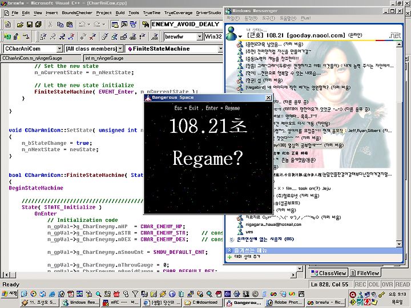Select contact nigagara_hawa@hotmail.com in Messenger
Screen dimensions: 411x308
pyautogui.click(x=273, y=225)
